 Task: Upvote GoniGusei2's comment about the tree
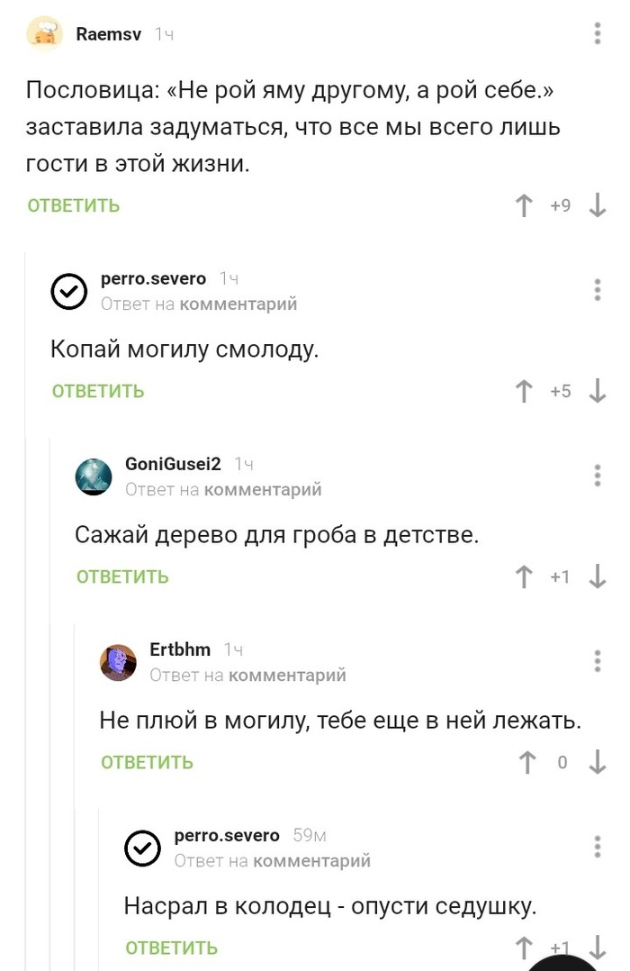pos(524,577)
